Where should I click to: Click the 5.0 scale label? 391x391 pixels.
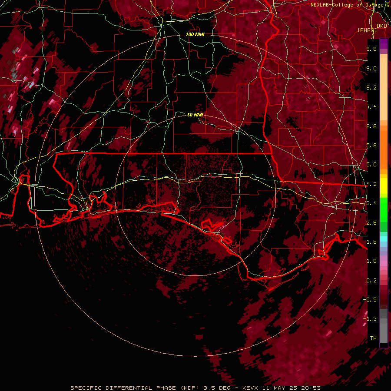point(371,165)
